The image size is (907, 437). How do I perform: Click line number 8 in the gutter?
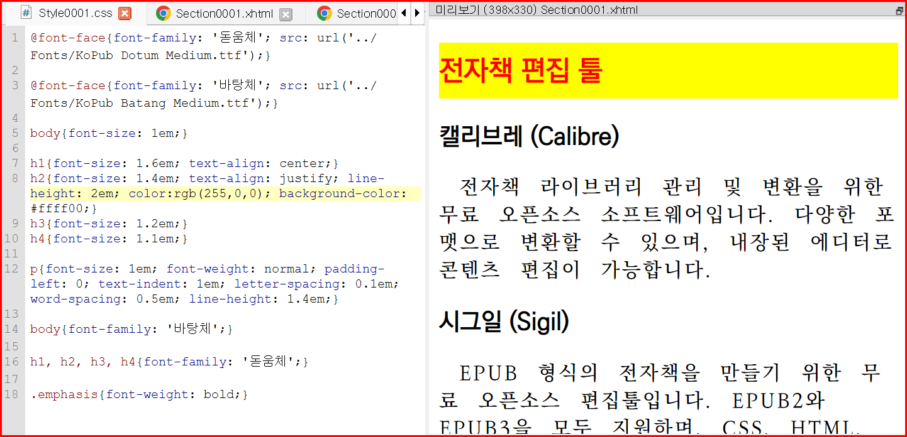[15, 178]
